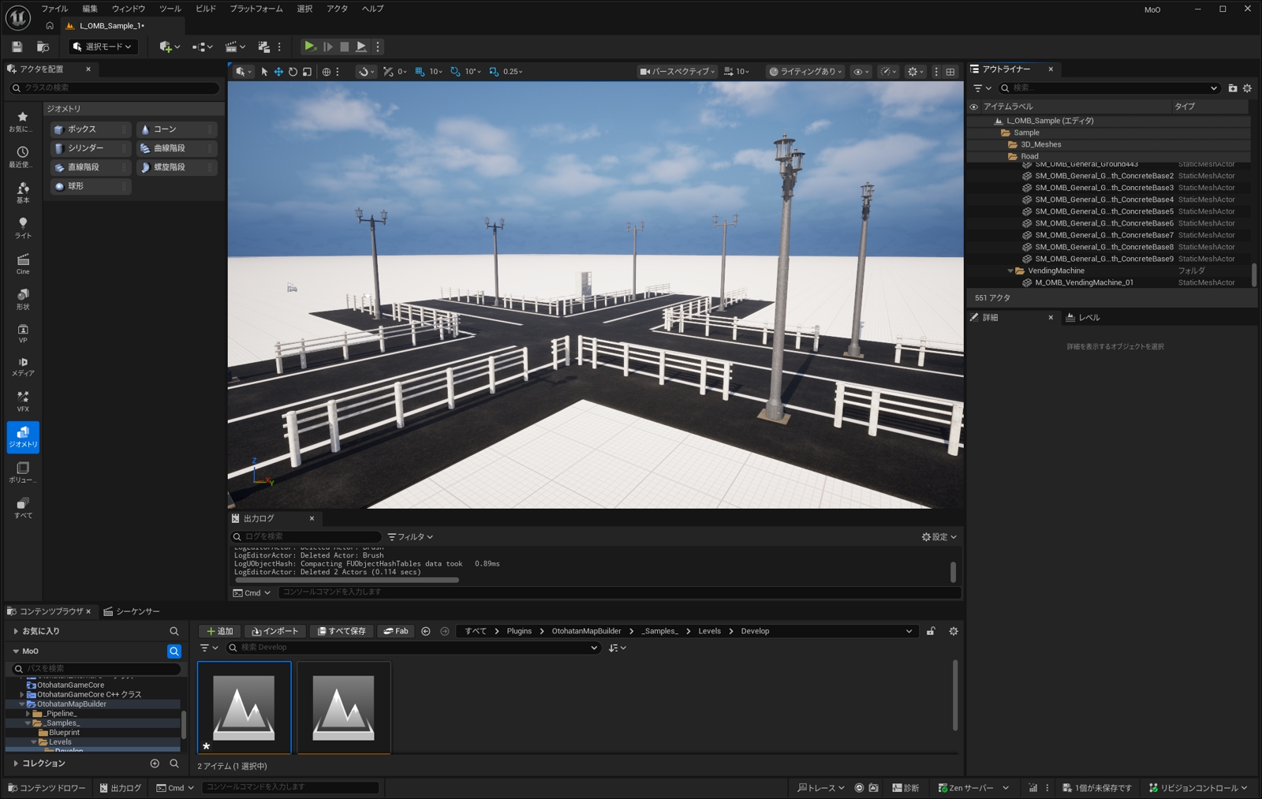Choose the ボックス geometry brush
The height and width of the screenshot is (799, 1262).
tap(90, 129)
